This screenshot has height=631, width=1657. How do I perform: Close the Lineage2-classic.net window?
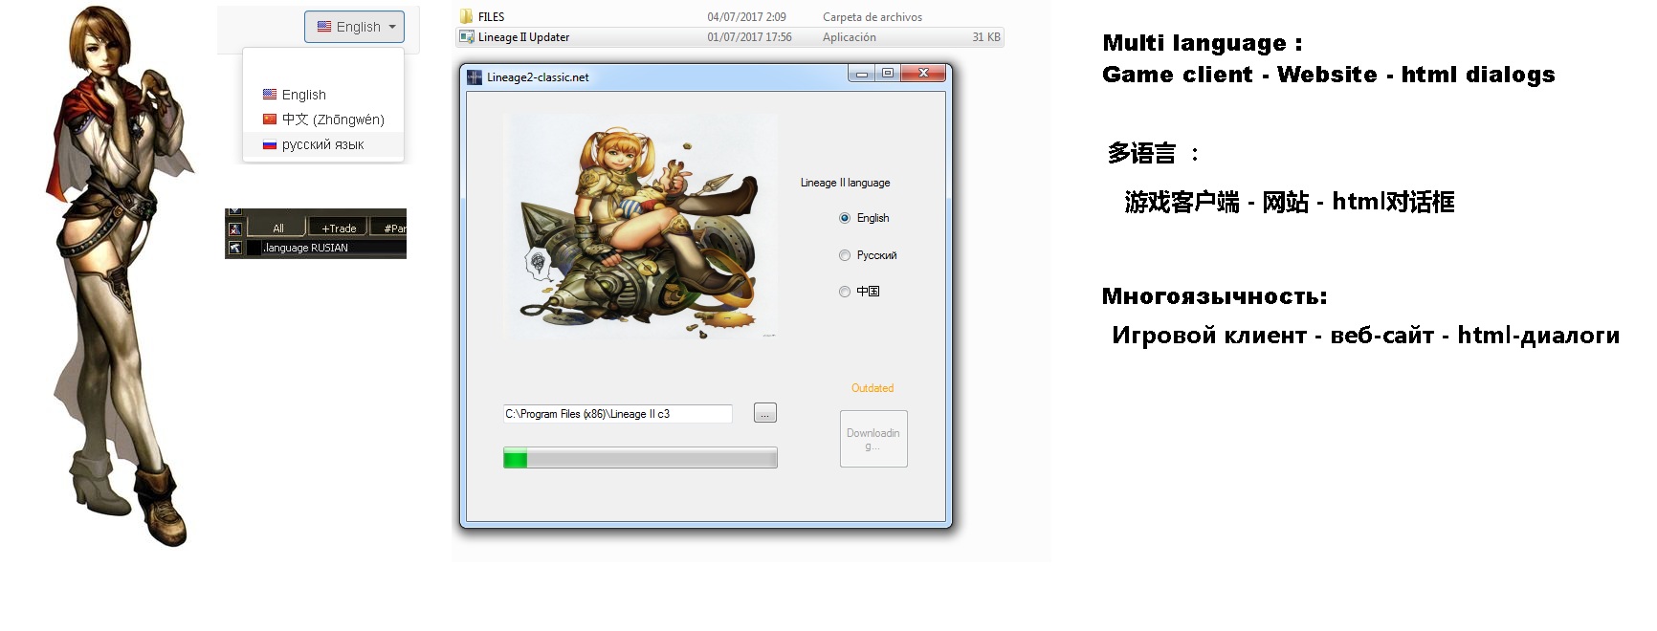coord(923,74)
